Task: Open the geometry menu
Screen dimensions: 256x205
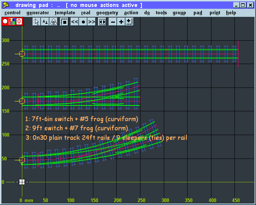Action: tap(107, 12)
